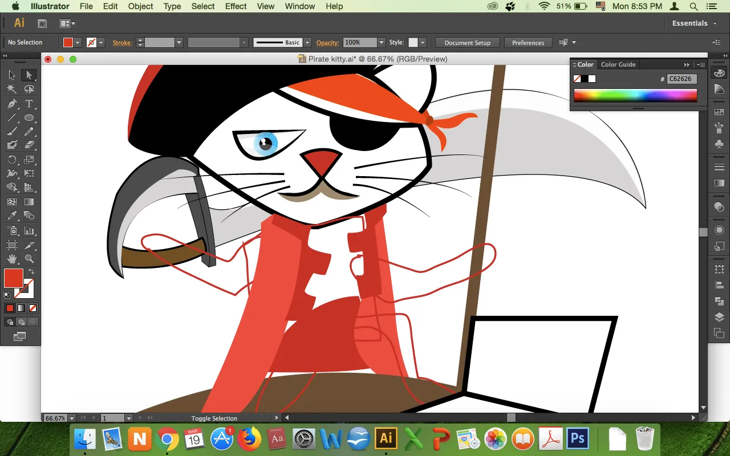Select the Pencil tool
Screen dimensions: 730x456
[x=29, y=132]
